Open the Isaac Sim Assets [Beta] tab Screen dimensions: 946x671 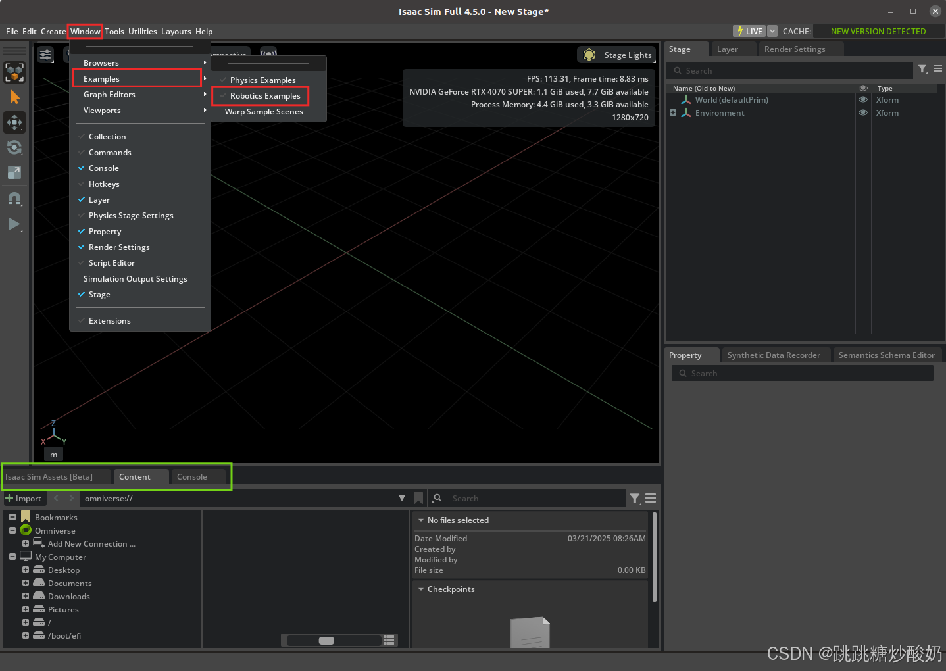point(49,476)
